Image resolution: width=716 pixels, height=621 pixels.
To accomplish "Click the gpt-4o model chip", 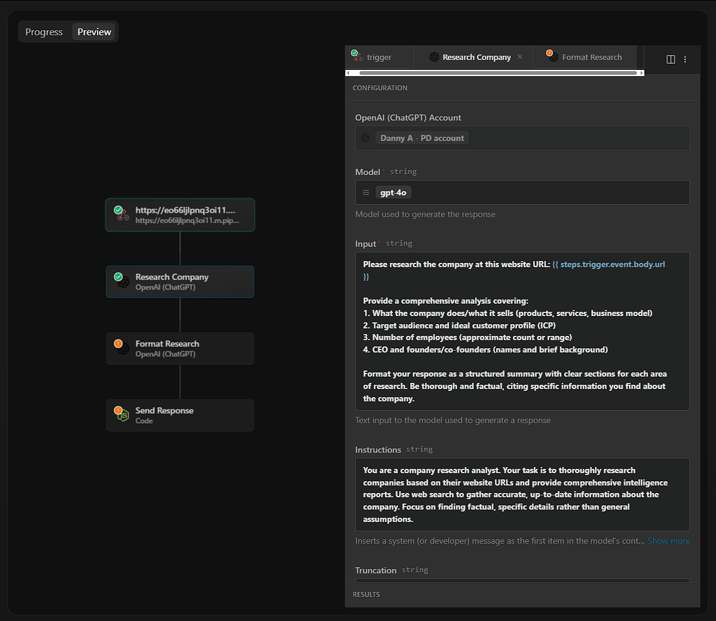I will (x=393, y=192).
